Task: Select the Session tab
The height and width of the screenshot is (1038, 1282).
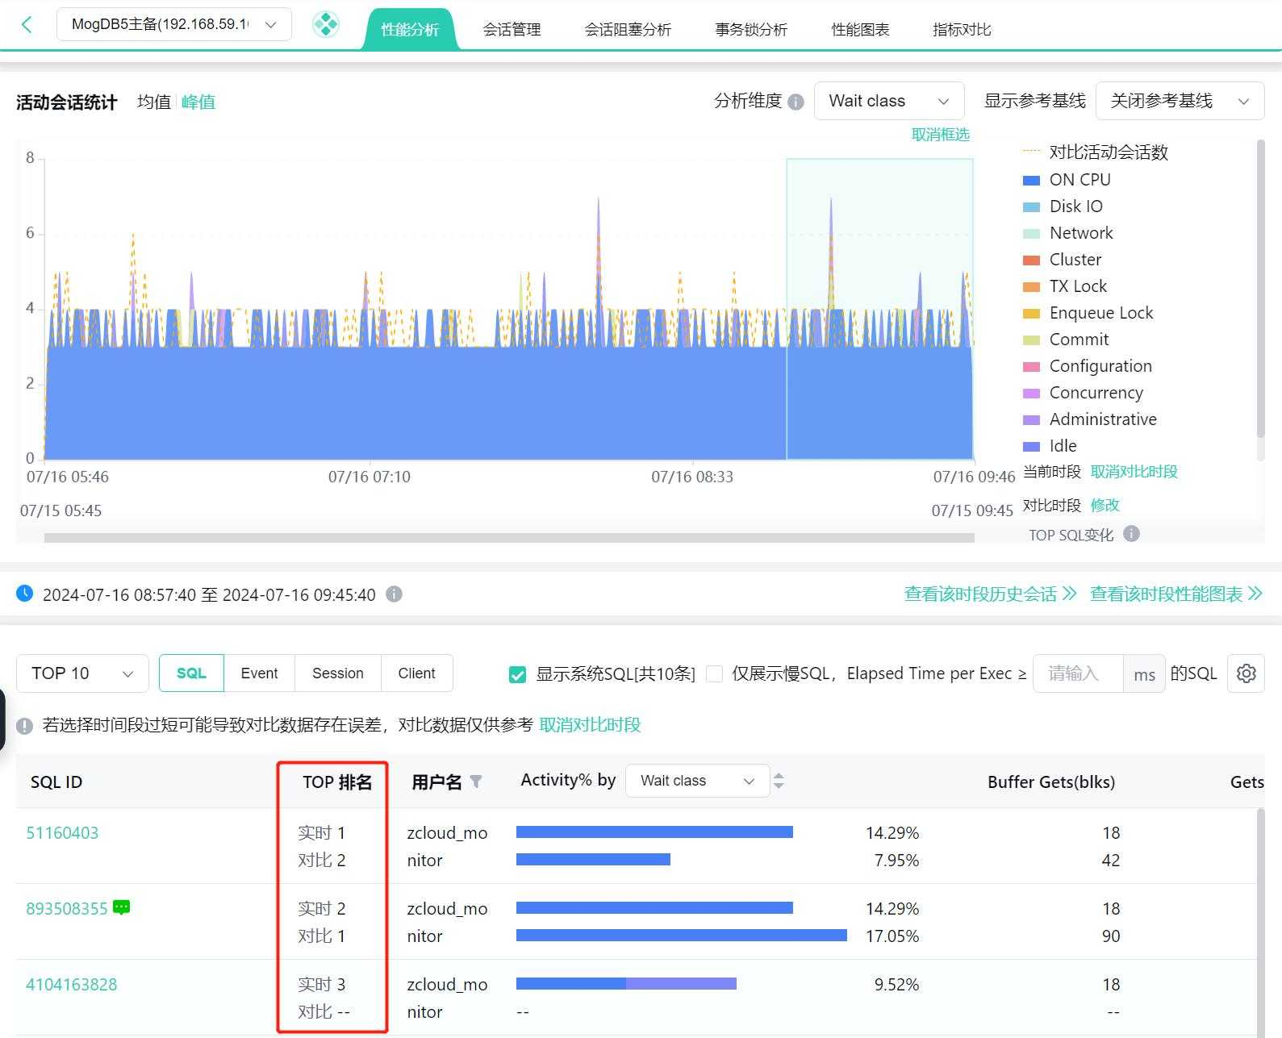Action: [337, 673]
